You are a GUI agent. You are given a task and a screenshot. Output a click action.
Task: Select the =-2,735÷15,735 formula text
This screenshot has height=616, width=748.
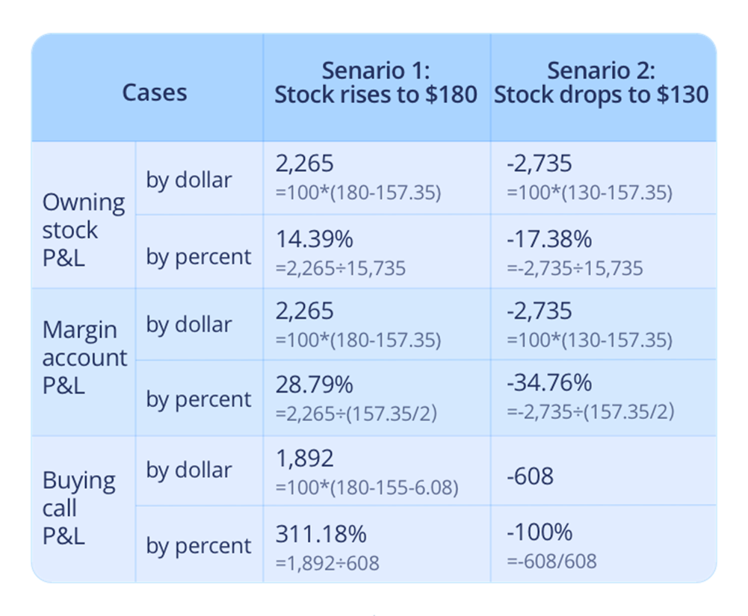click(574, 267)
